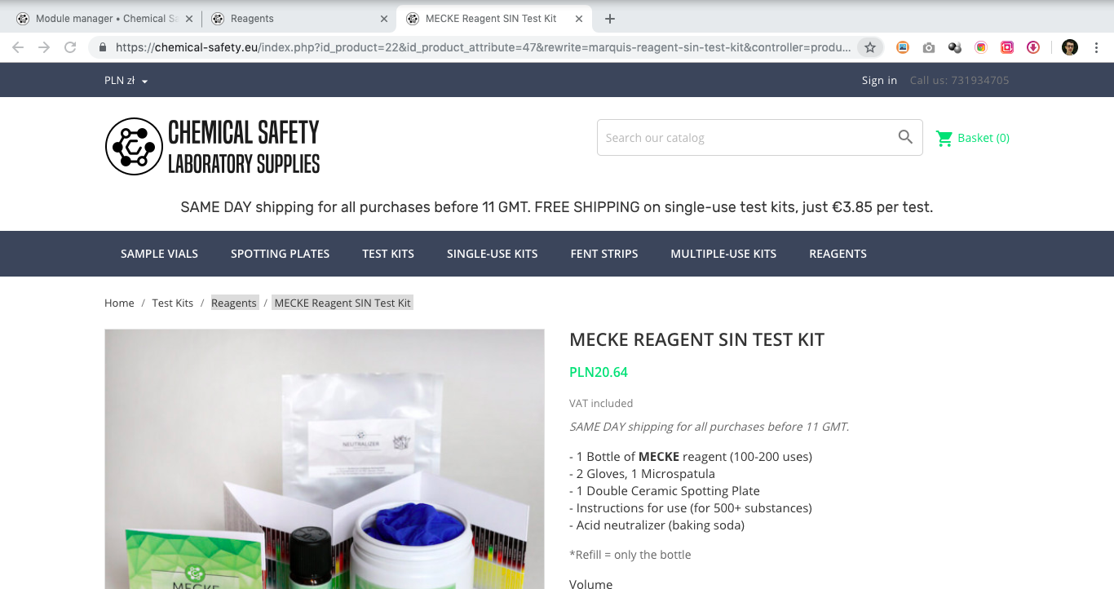The height and width of the screenshot is (589, 1114).
Task: Open Chrome three-dot menu
Action: click(x=1096, y=47)
